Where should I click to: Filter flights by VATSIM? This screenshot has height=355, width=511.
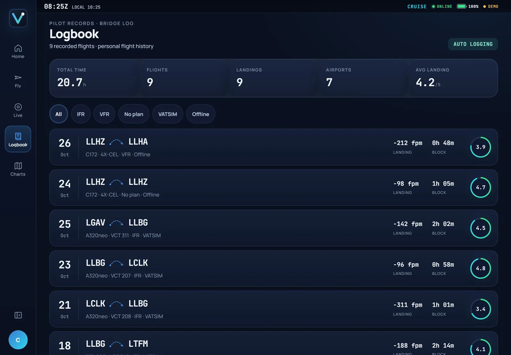point(168,114)
